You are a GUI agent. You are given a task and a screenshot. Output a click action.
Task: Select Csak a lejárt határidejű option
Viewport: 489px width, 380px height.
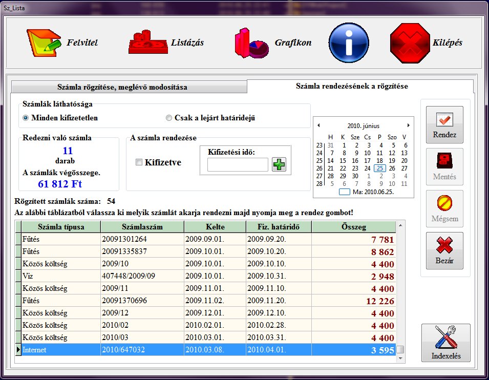pos(169,118)
